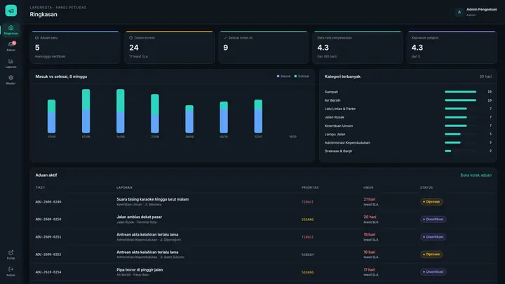Image resolution: width=505 pixels, height=284 pixels.
Task: Select ticket number ADU-2609-0249
Action: 48,202
